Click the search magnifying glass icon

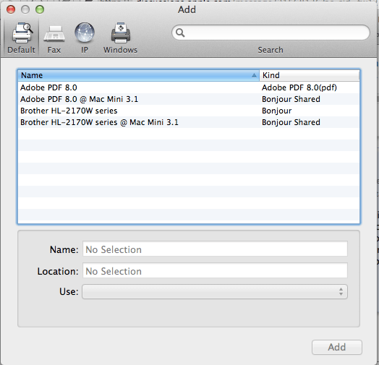pos(180,33)
